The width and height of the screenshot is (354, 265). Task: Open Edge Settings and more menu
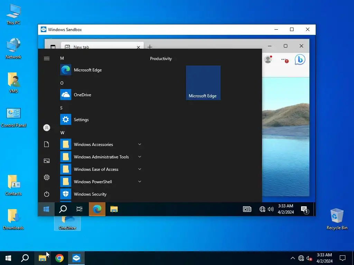pyautogui.click(x=284, y=60)
